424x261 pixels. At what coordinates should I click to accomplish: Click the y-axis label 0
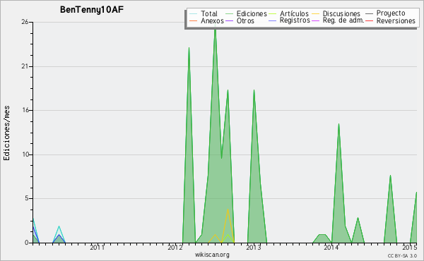27,243
